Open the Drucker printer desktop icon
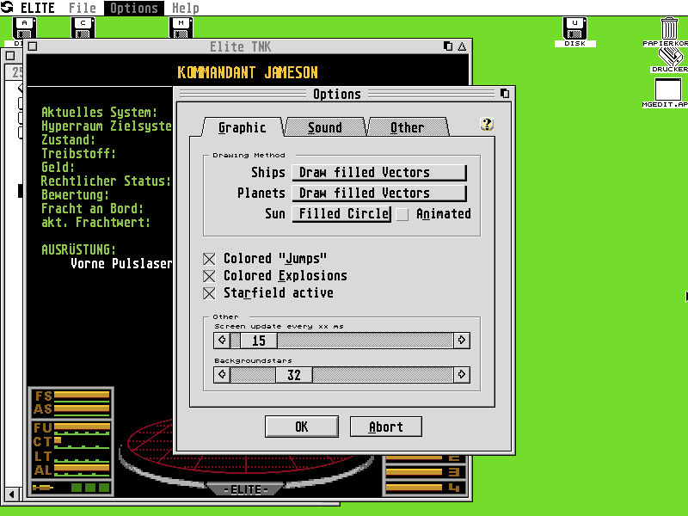688x516 pixels. click(669, 57)
